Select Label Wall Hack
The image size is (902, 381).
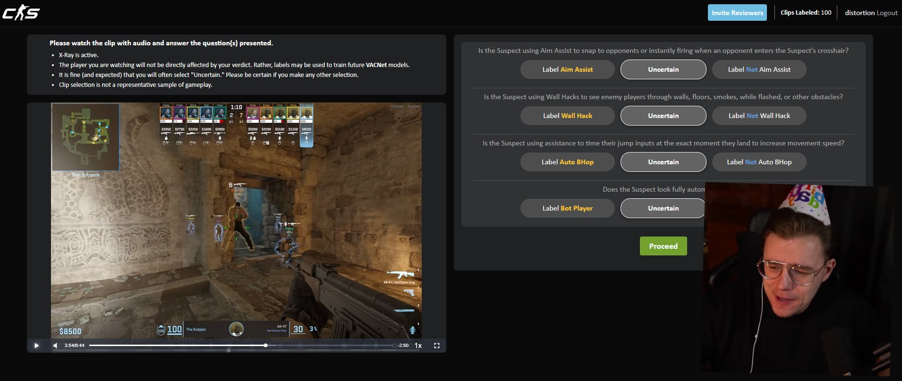click(x=568, y=116)
